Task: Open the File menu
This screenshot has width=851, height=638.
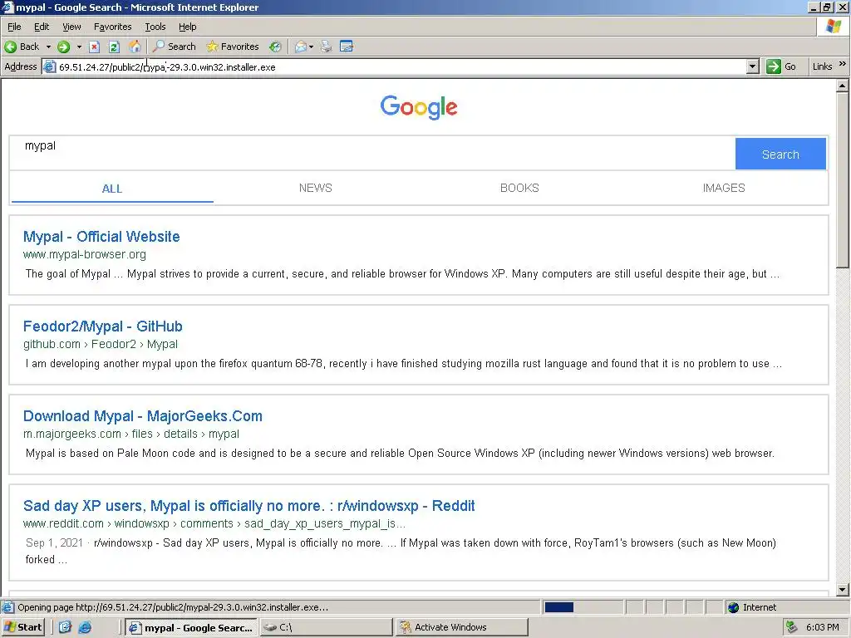Action: point(14,27)
